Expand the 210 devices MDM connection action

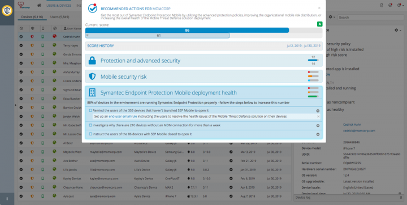(x=318, y=126)
